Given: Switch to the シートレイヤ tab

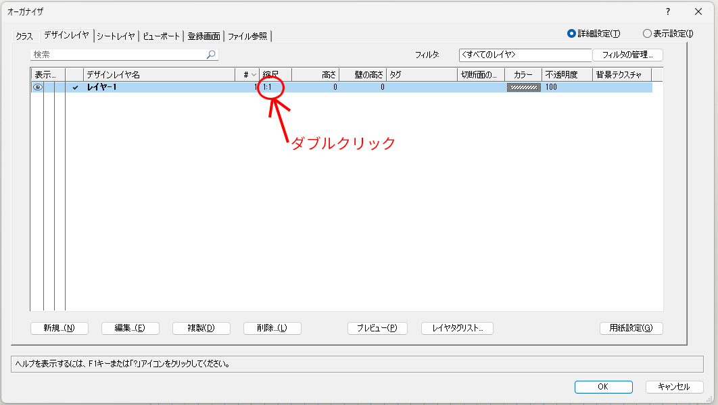Looking at the screenshot, I should tap(116, 36).
